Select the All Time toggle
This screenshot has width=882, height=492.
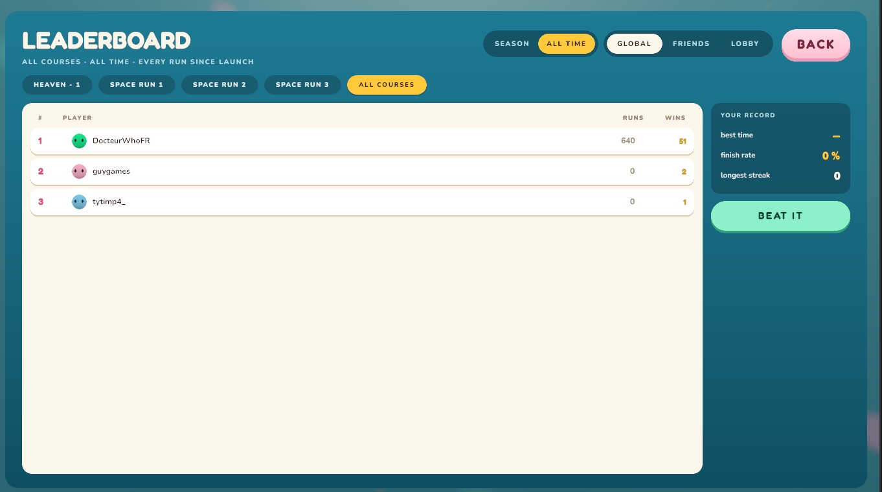567,43
